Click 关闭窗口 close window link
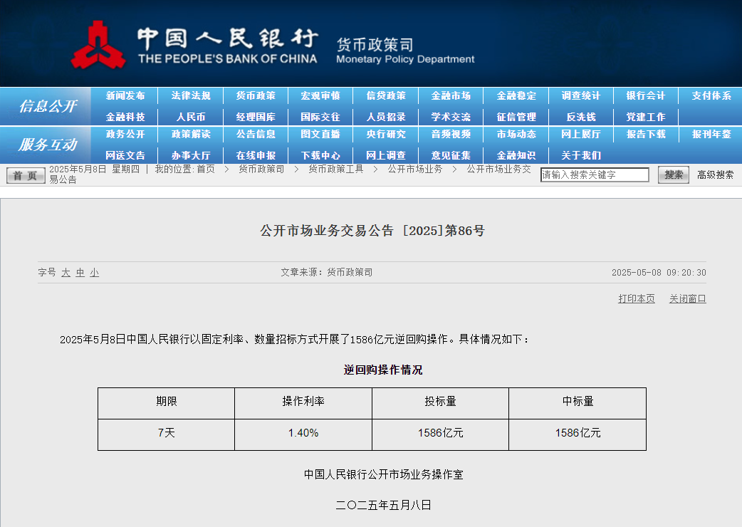Image resolution: width=742 pixels, height=527 pixels. click(687, 299)
